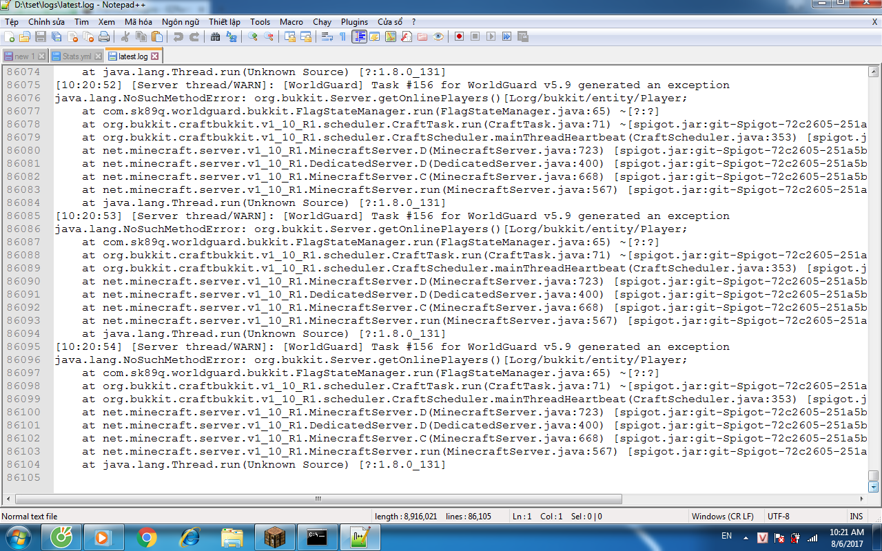Close the new 1 tab

41,56
